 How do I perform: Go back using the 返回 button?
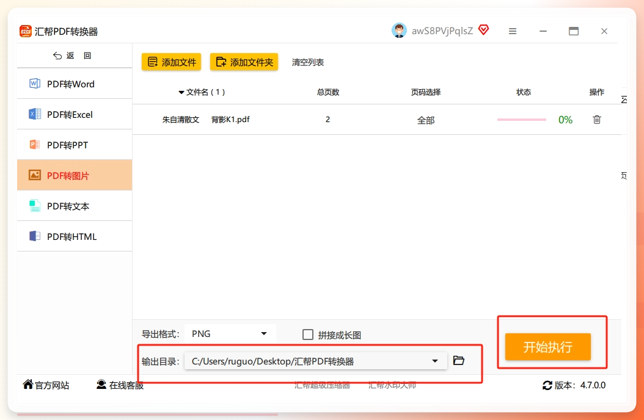pos(72,56)
